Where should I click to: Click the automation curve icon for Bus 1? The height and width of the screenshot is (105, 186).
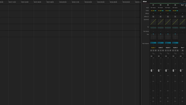(x=183, y=54)
